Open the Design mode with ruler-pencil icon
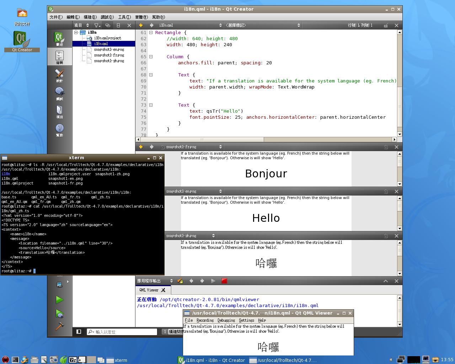455x364 pixels. pyautogui.click(x=59, y=75)
